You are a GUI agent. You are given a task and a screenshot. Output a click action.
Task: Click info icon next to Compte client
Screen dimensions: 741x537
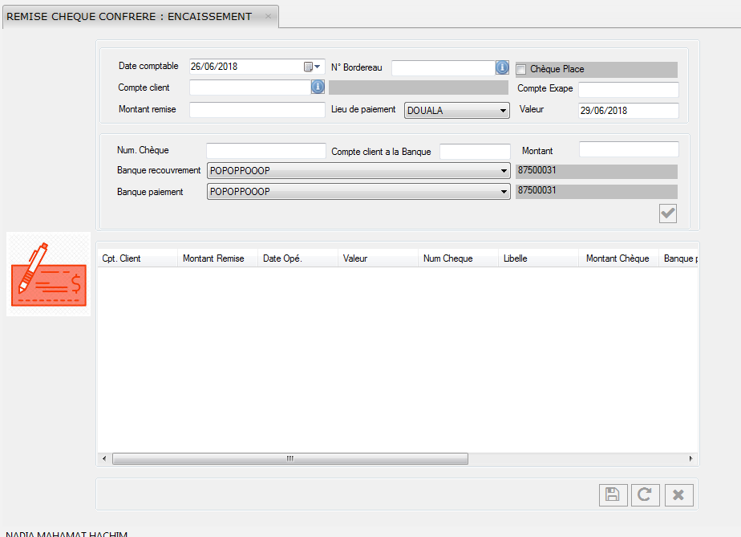click(317, 87)
